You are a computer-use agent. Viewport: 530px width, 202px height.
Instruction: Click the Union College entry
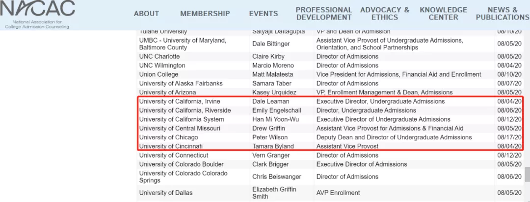[159, 74]
